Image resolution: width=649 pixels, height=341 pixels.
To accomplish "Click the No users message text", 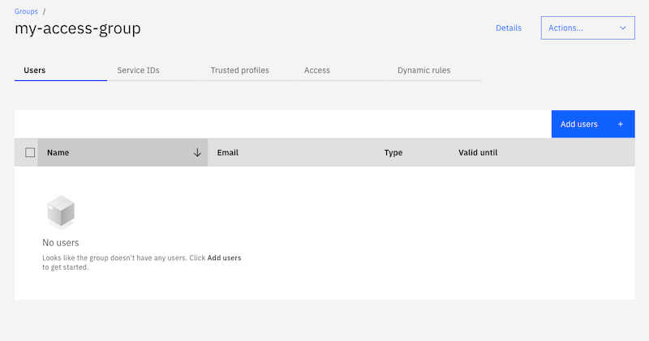I will (61, 242).
